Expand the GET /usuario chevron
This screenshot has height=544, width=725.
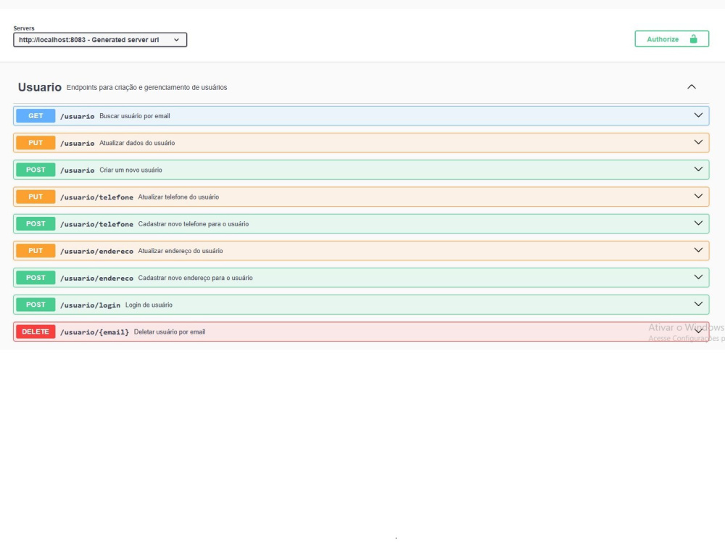click(x=698, y=115)
